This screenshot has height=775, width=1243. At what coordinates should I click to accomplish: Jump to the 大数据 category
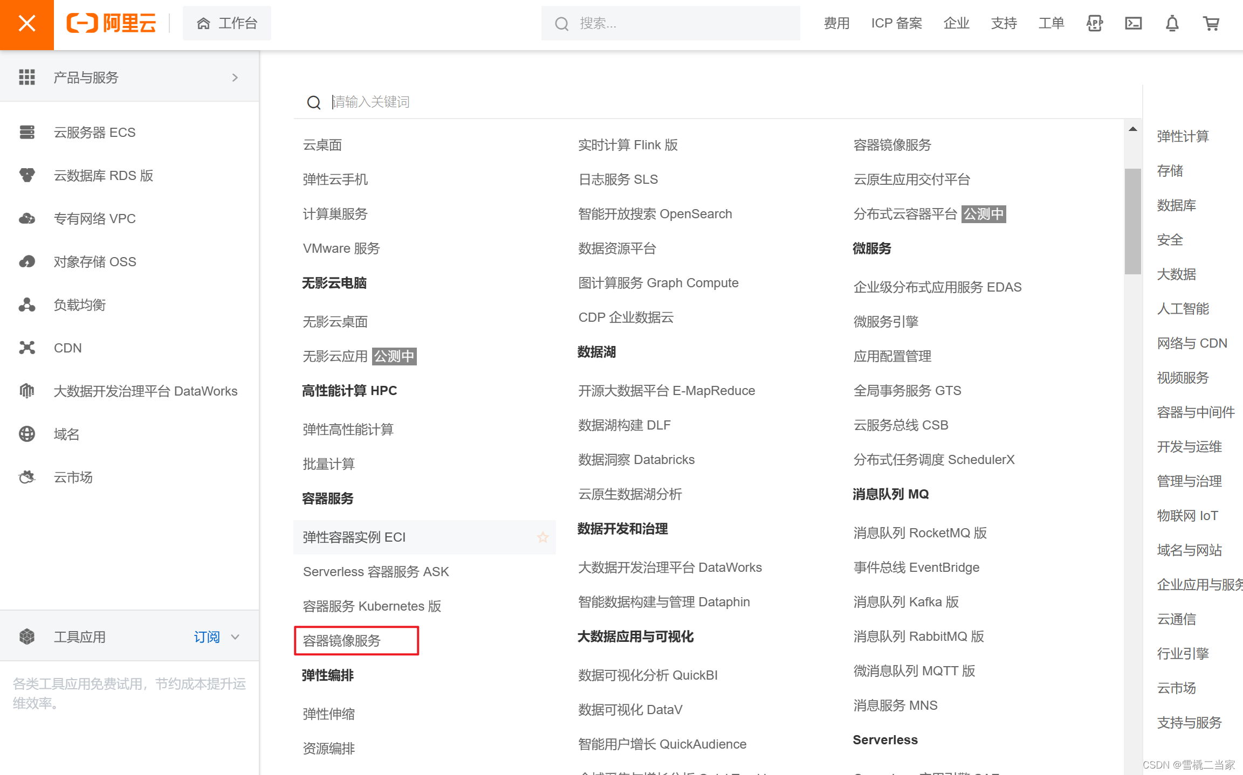(x=1177, y=274)
